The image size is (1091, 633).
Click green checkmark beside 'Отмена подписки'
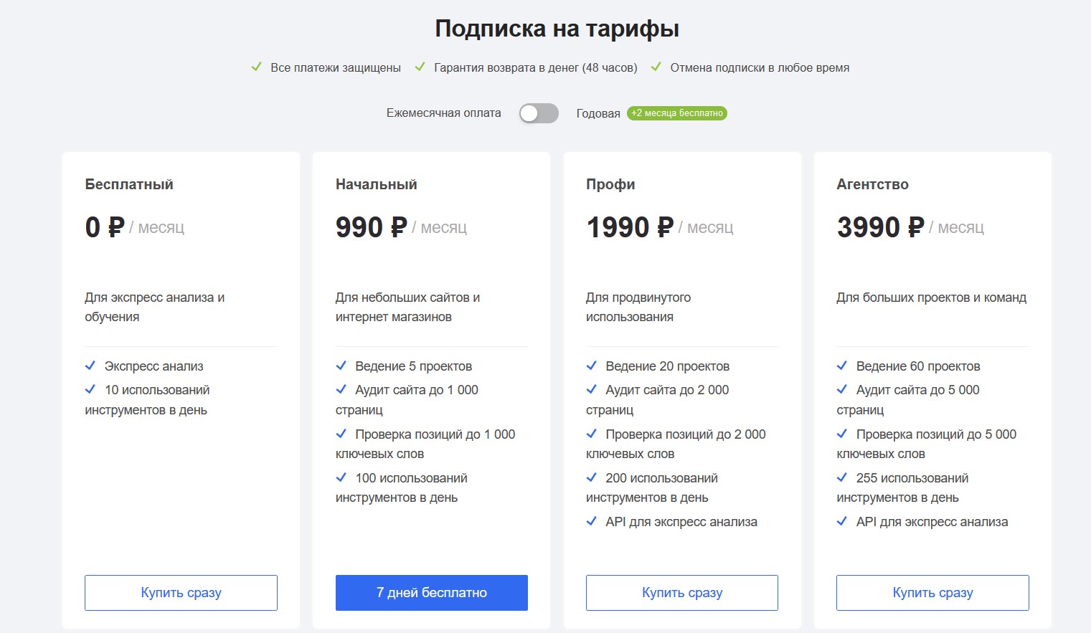click(x=656, y=67)
